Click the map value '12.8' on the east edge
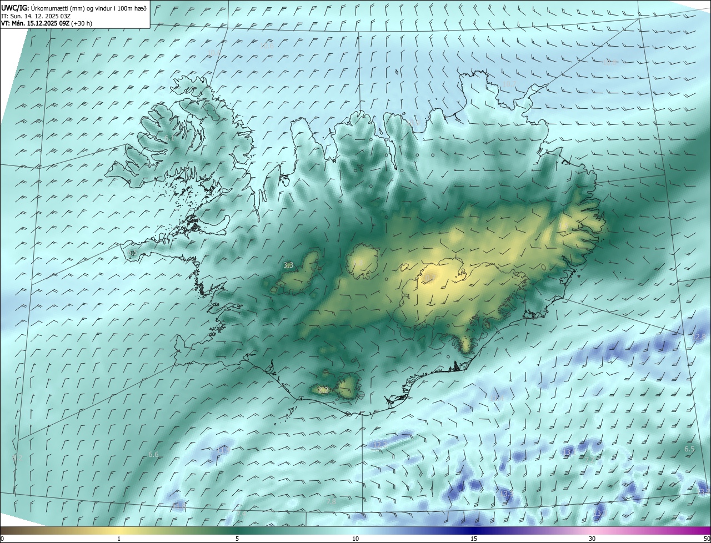 coord(699,337)
